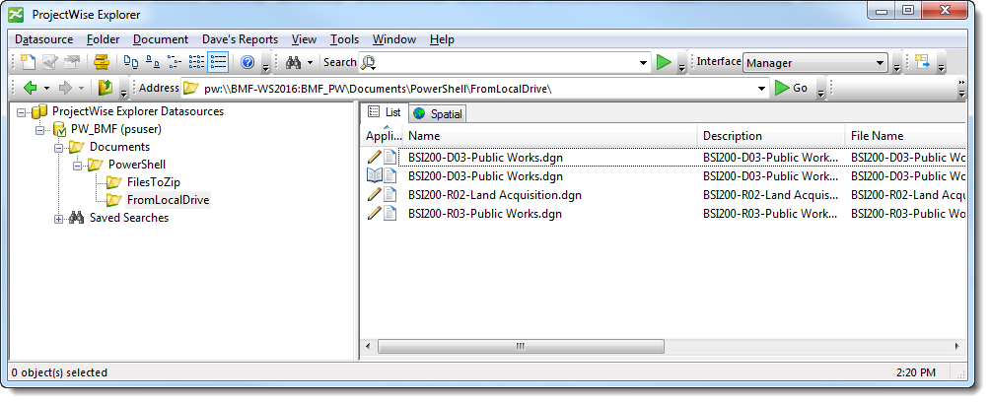Screen dimensions: 990x403
Task: Click the horizontal scrollbar thumb in document list
Action: (x=520, y=346)
